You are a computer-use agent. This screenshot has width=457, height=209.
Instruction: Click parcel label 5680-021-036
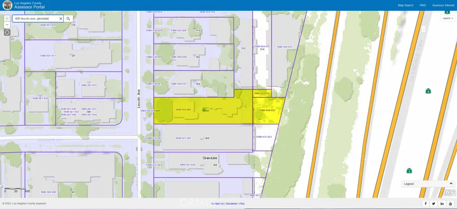click(68, 115)
